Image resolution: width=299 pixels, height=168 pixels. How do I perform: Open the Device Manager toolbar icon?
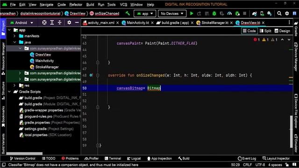262,14
